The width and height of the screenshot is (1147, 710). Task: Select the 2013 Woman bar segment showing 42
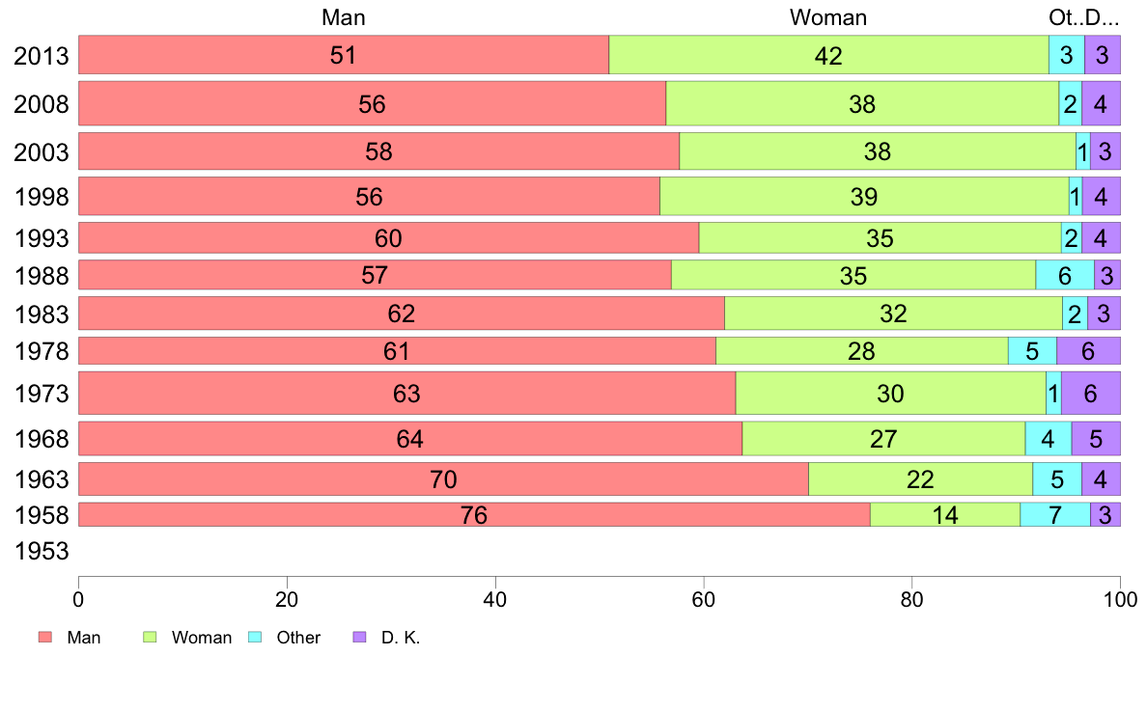[x=828, y=55]
